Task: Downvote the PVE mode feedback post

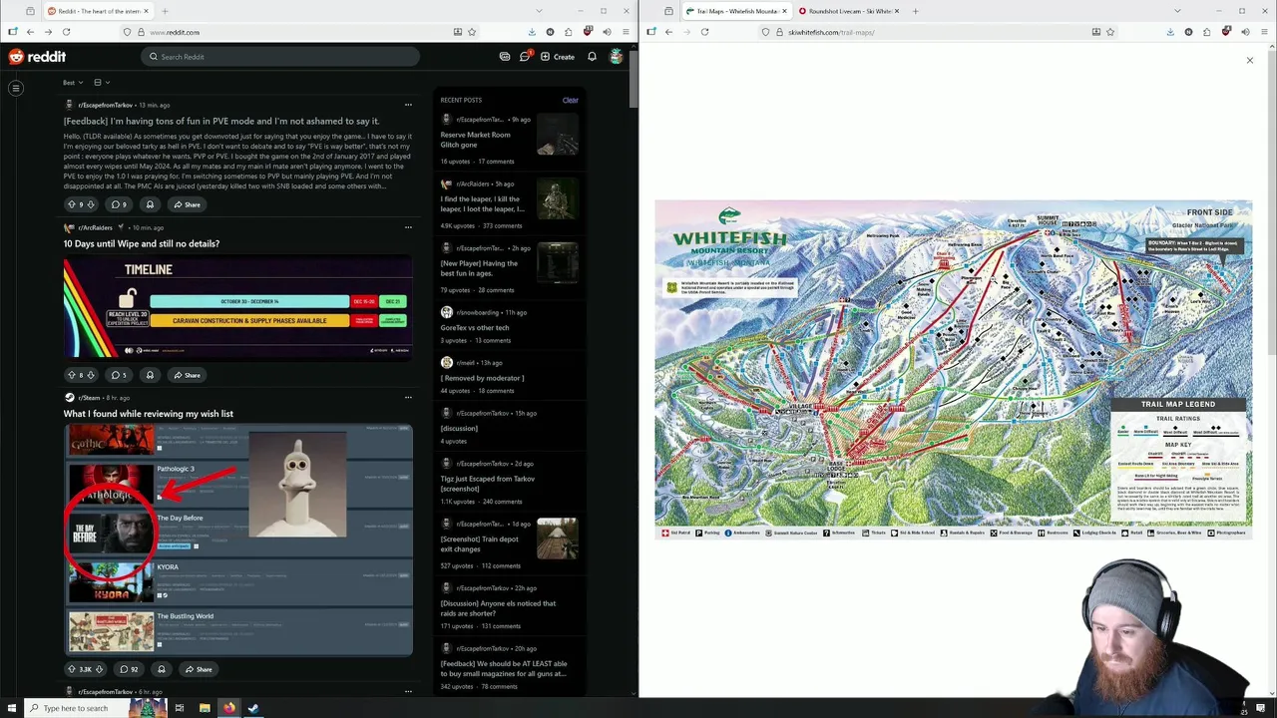Action: pyautogui.click(x=91, y=204)
